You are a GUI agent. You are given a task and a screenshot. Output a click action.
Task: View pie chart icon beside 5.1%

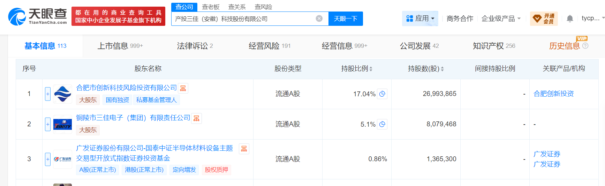(382, 124)
